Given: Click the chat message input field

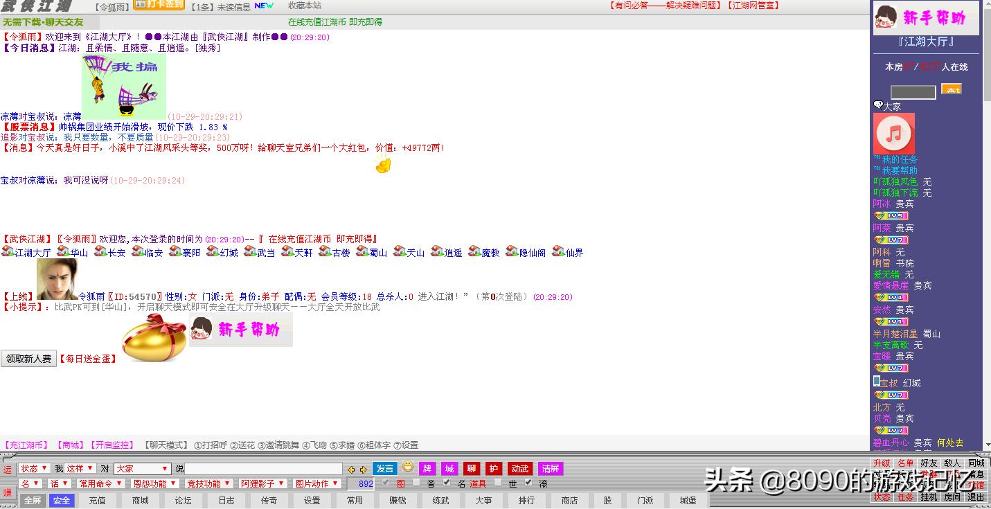Looking at the screenshot, I should coord(263,469).
